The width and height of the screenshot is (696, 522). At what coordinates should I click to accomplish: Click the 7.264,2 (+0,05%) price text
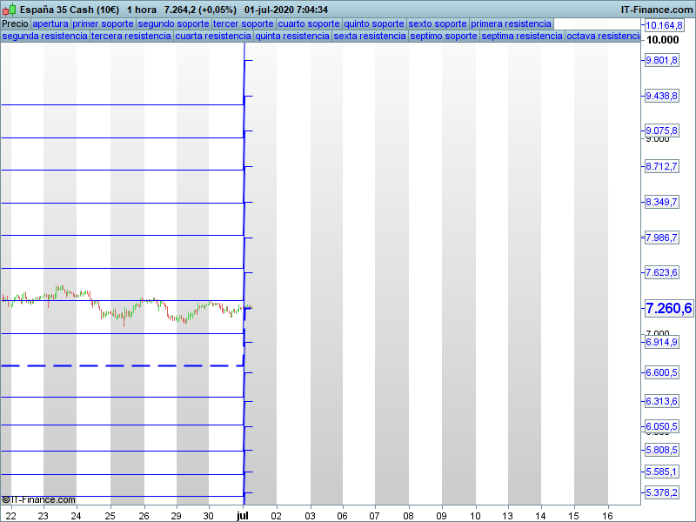[200, 10]
